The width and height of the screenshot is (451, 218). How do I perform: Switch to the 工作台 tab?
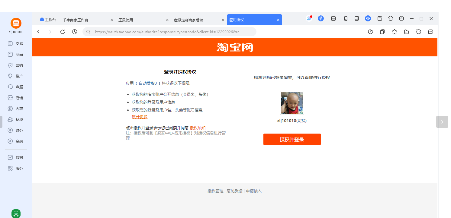click(x=48, y=20)
